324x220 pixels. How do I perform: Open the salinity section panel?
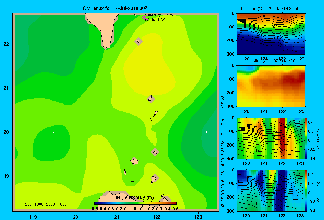pyautogui.click(x=271, y=86)
